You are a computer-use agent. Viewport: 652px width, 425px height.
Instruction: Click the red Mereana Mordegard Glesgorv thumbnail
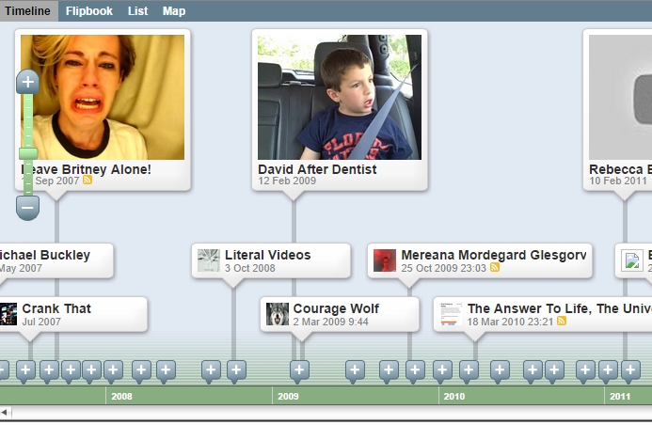(x=385, y=260)
